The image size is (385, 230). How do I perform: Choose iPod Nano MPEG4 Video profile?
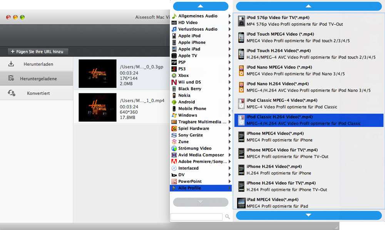[x=309, y=71]
